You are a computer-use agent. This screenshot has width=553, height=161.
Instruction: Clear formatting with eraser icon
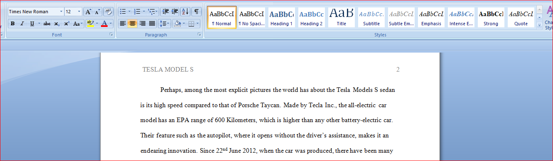coord(108,12)
